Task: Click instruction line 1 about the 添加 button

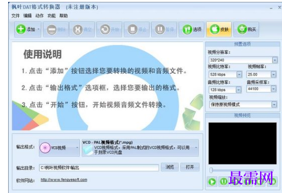Action: point(104,71)
